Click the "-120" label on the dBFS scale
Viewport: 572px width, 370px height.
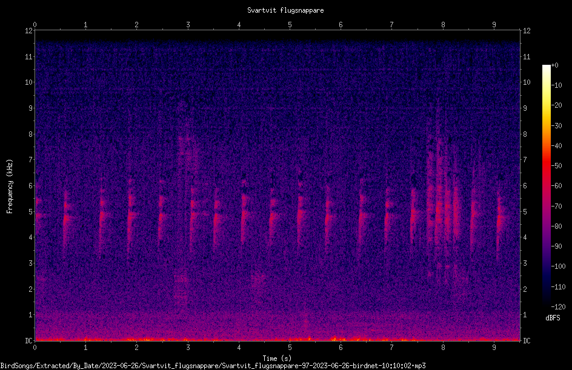tap(558, 306)
